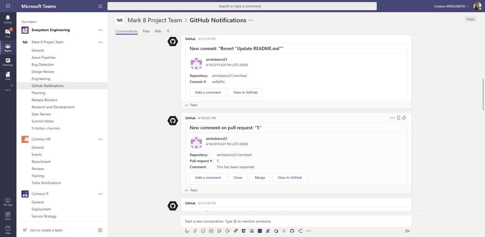Insert a GIF

tap(211, 231)
